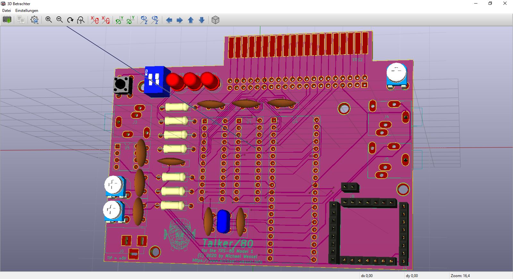
Task: Move the board down with the blue arrow
Action: 202,20
